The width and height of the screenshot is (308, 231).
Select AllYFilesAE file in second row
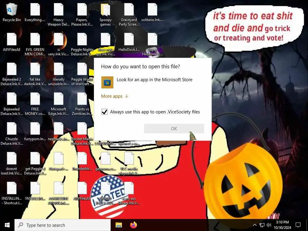click(12, 42)
